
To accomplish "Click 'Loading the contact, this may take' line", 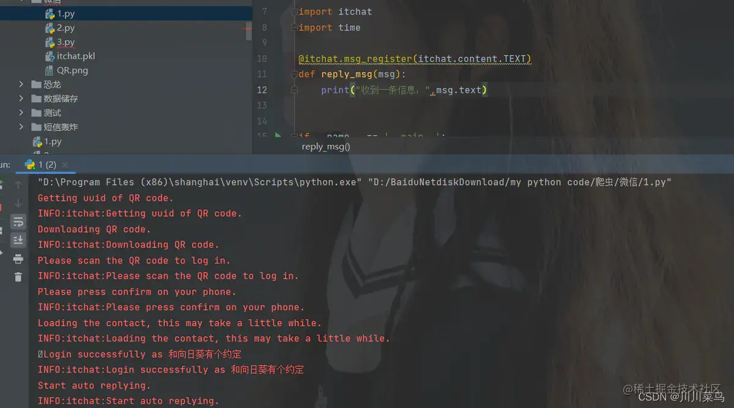I will tap(180, 322).
